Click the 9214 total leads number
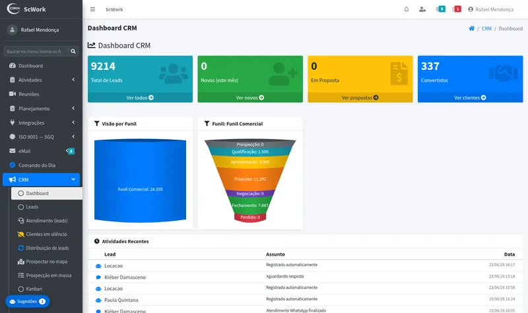The image size is (528, 313). click(x=103, y=67)
